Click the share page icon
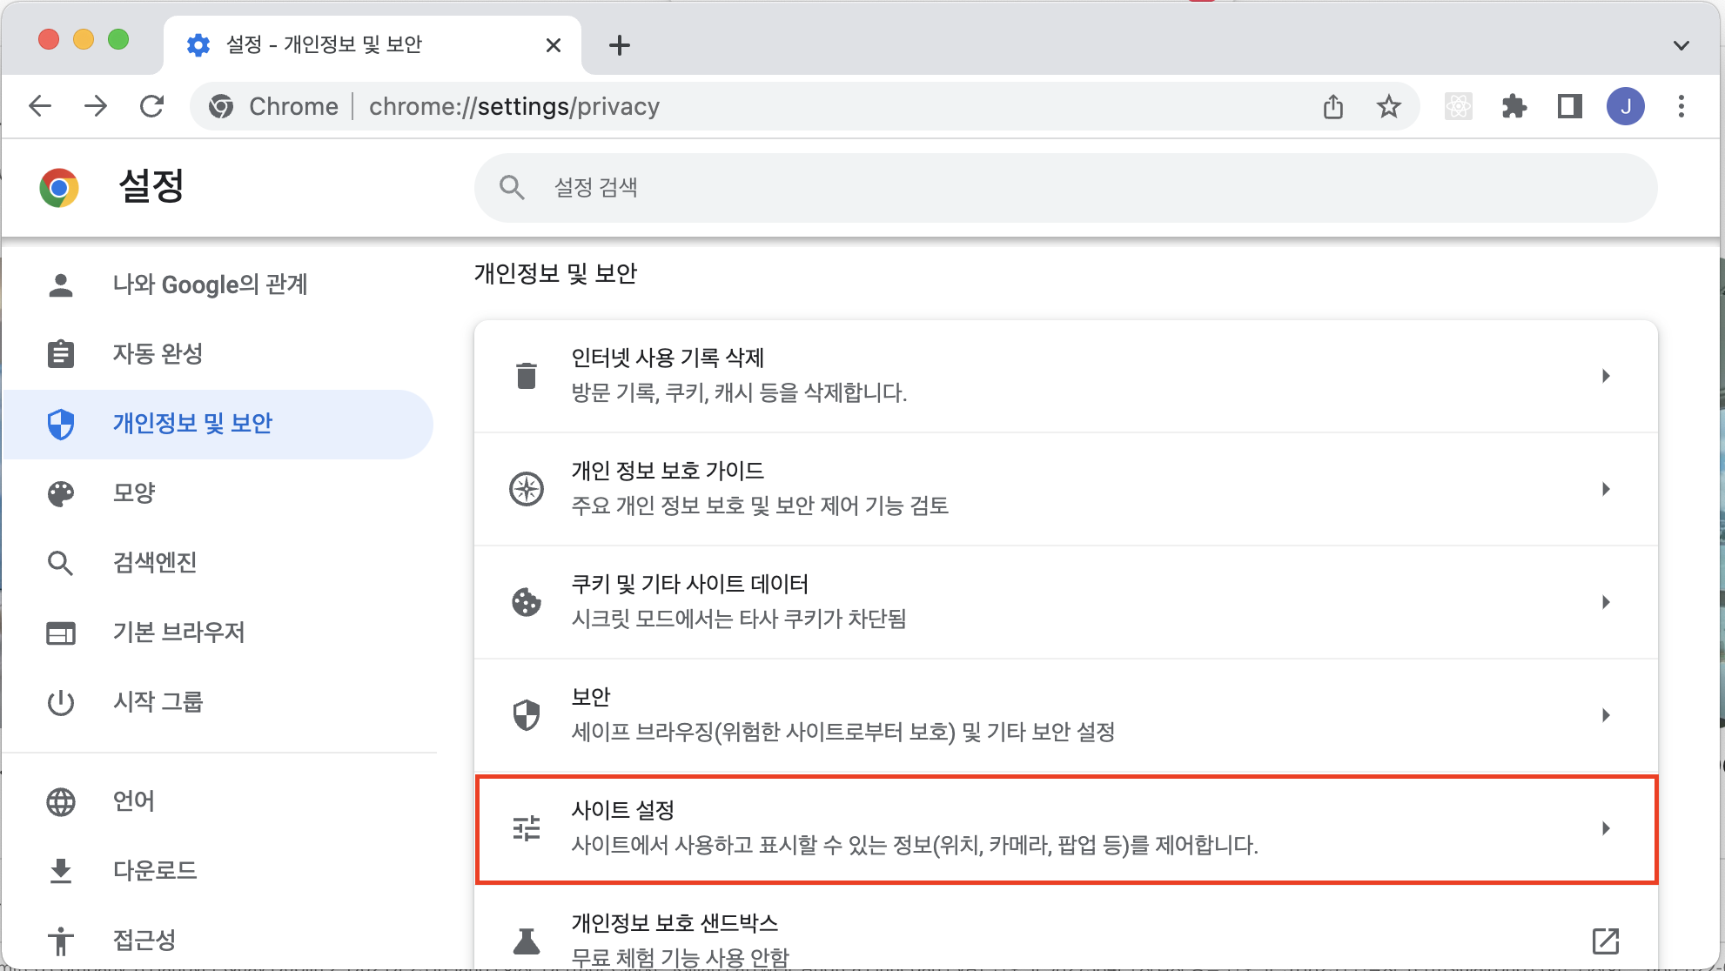Screen dimensions: 1725x971 coord(1332,107)
